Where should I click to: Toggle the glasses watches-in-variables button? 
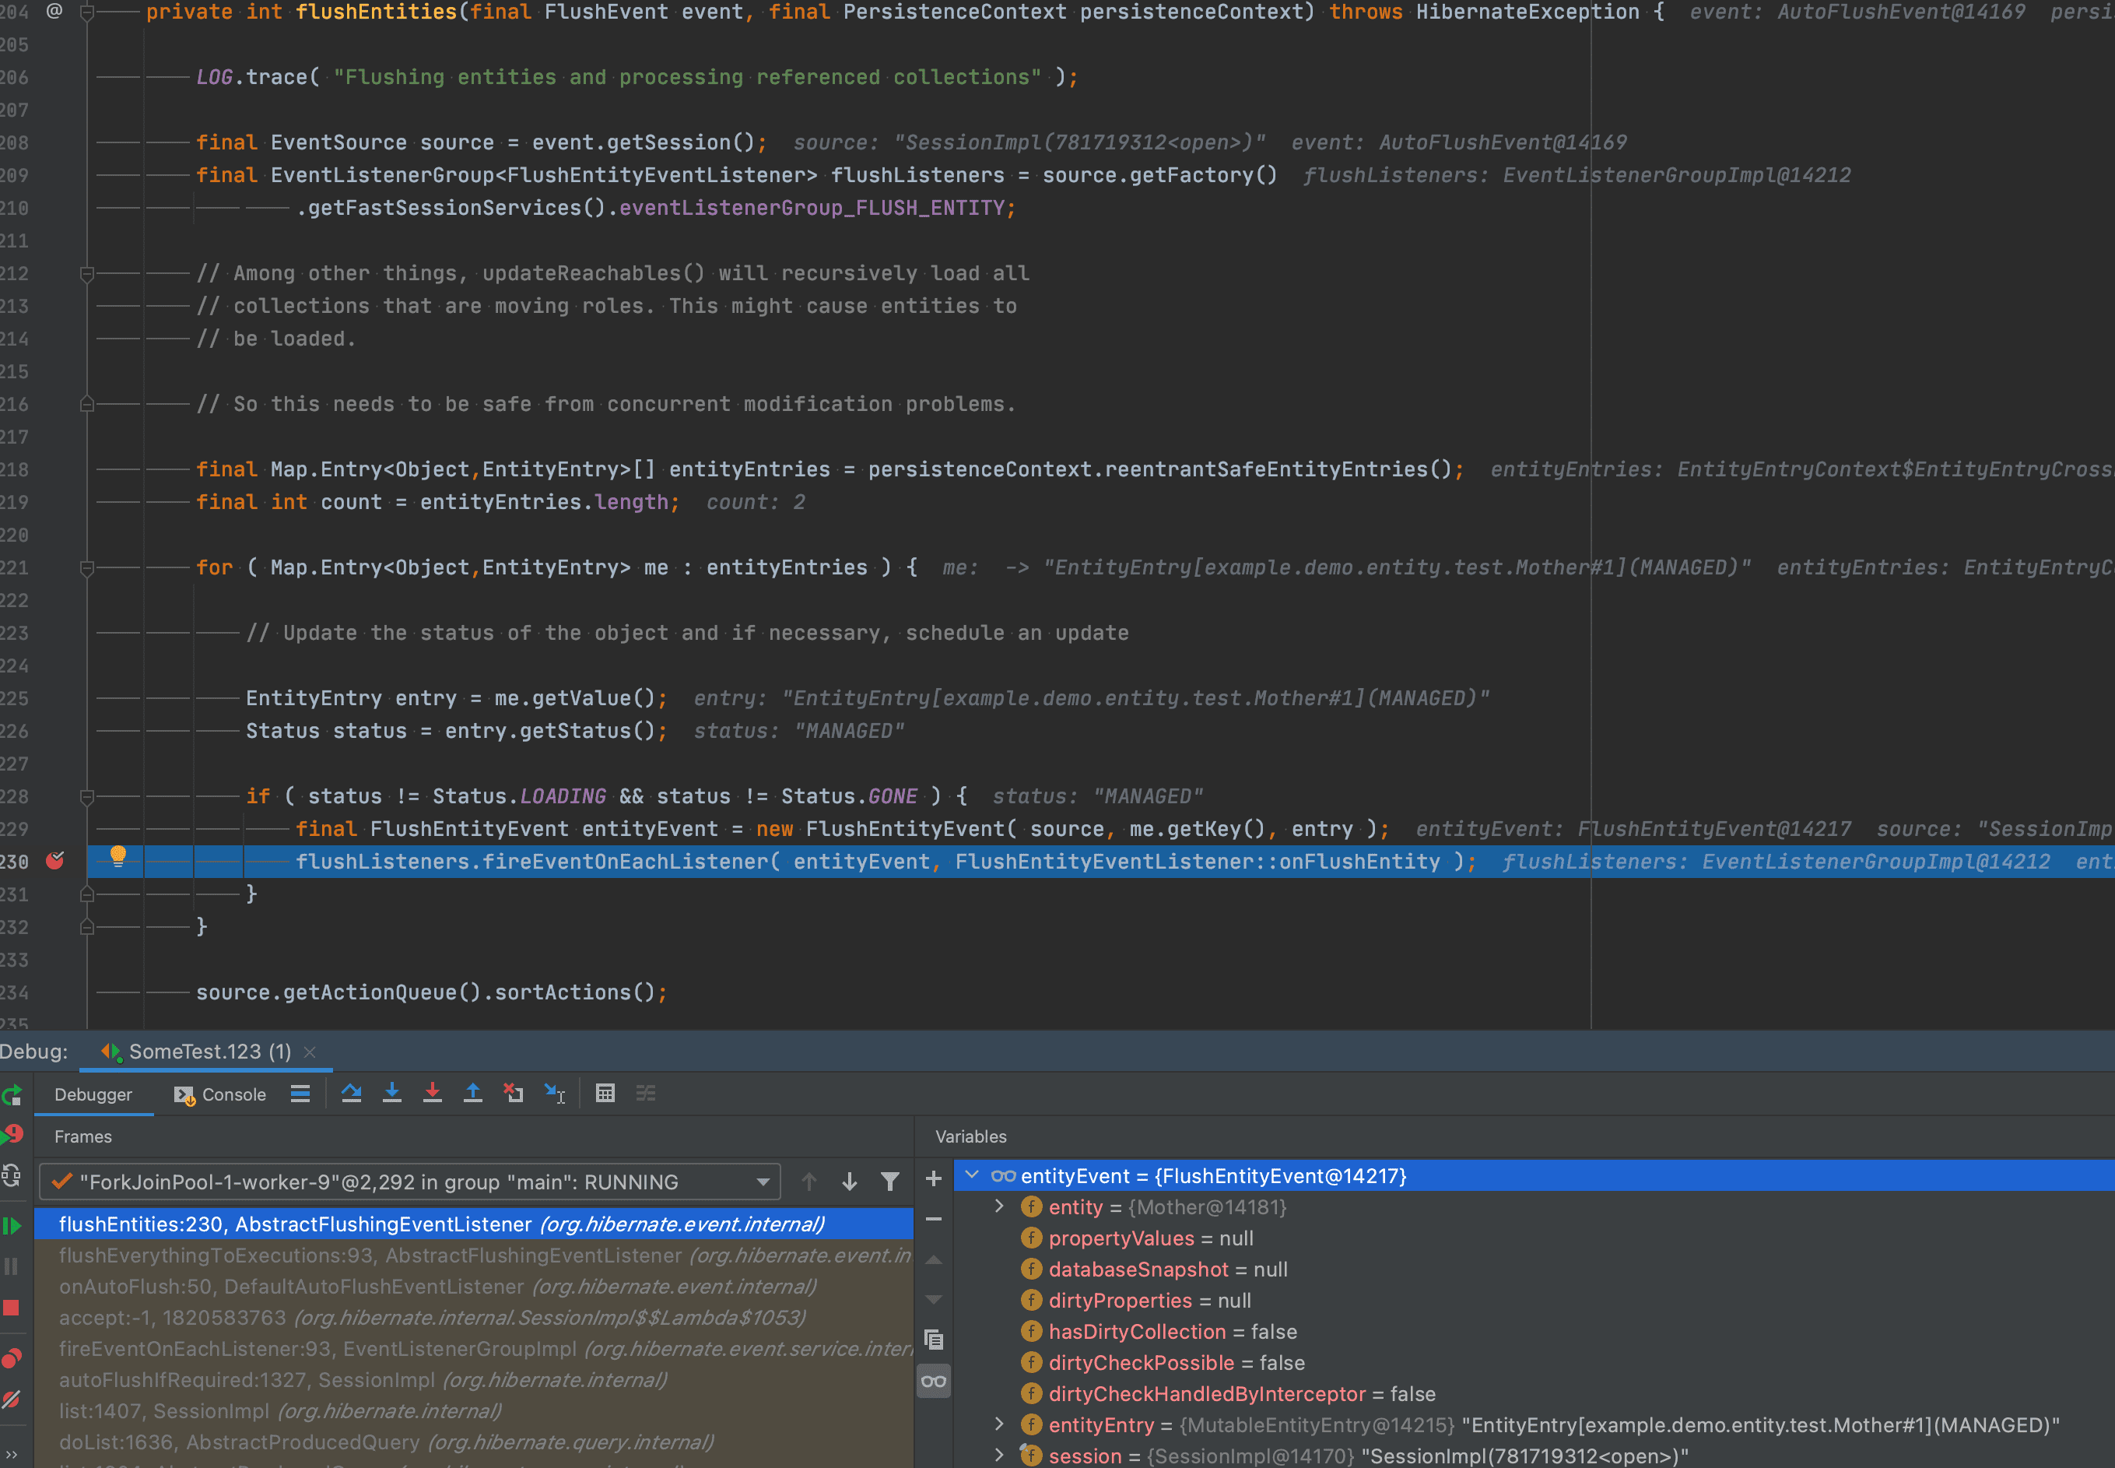click(933, 1381)
